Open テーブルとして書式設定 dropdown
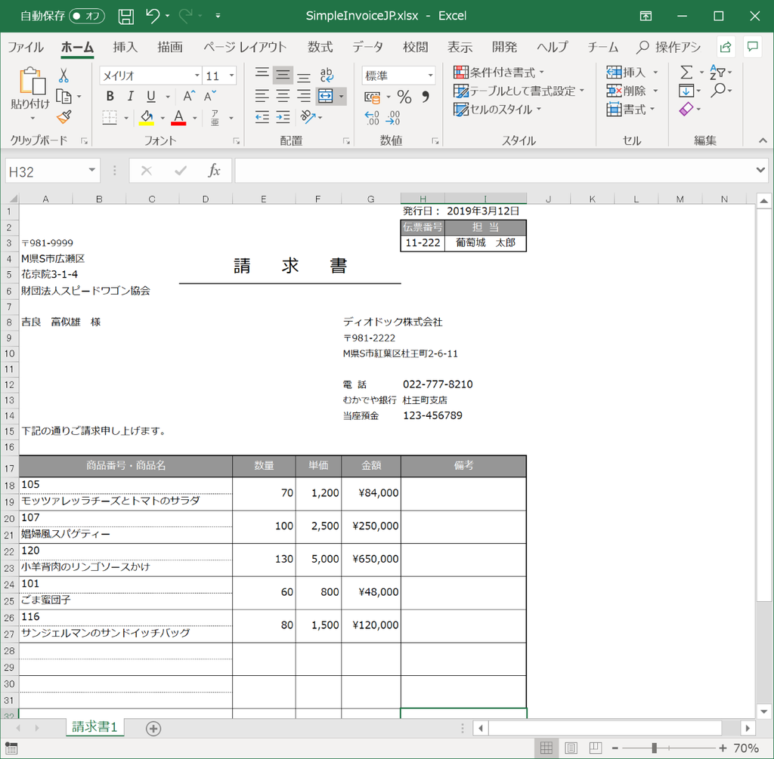This screenshot has width=774, height=759. click(x=519, y=91)
